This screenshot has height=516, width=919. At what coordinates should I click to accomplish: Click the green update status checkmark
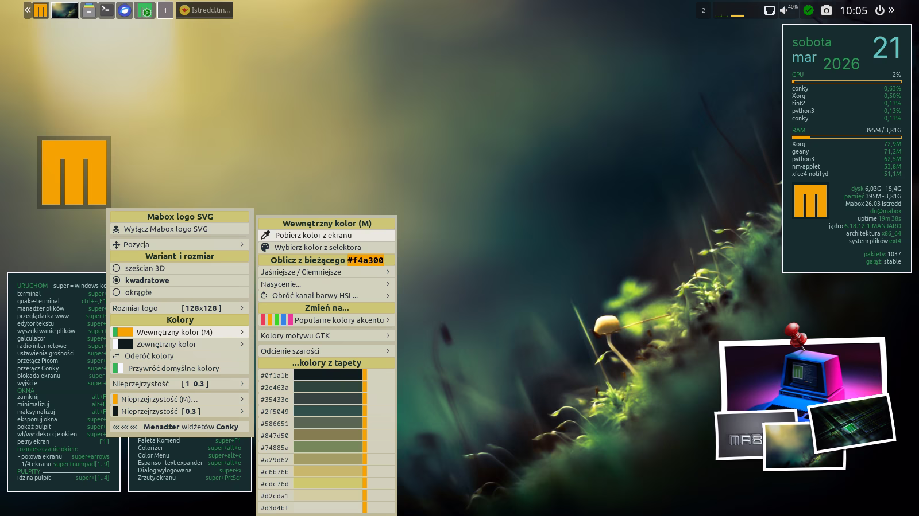click(809, 10)
